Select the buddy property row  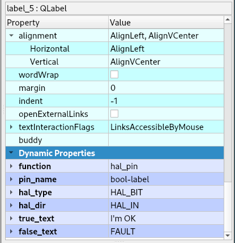coord(114,140)
